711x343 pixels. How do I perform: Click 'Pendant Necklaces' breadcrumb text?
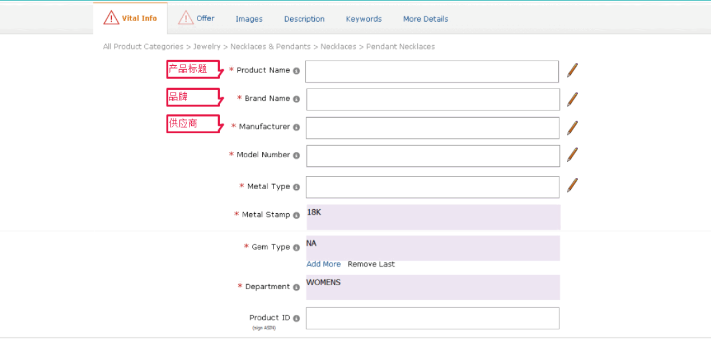click(401, 47)
